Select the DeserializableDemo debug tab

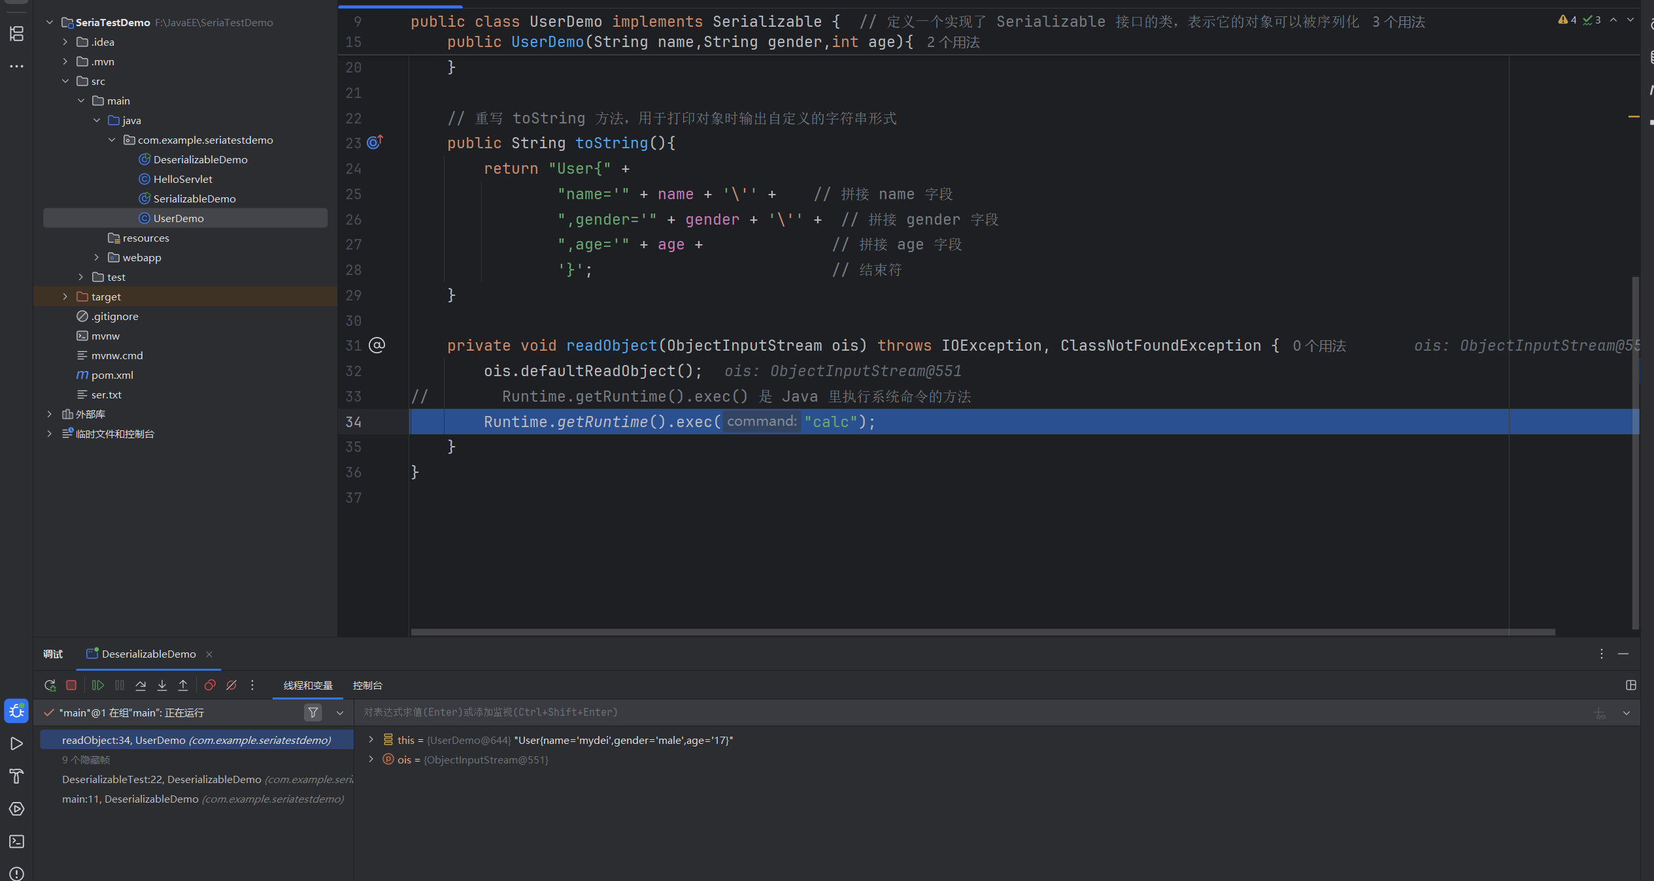tap(148, 654)
